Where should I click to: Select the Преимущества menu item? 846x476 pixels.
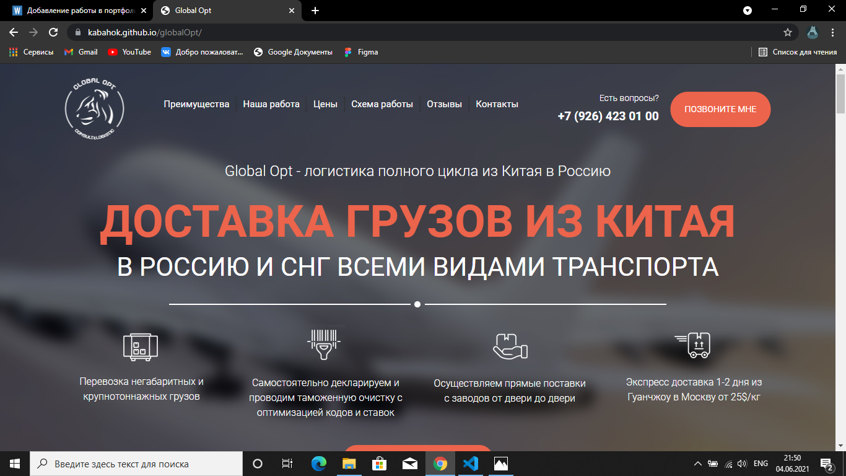(x=196, y=104)
